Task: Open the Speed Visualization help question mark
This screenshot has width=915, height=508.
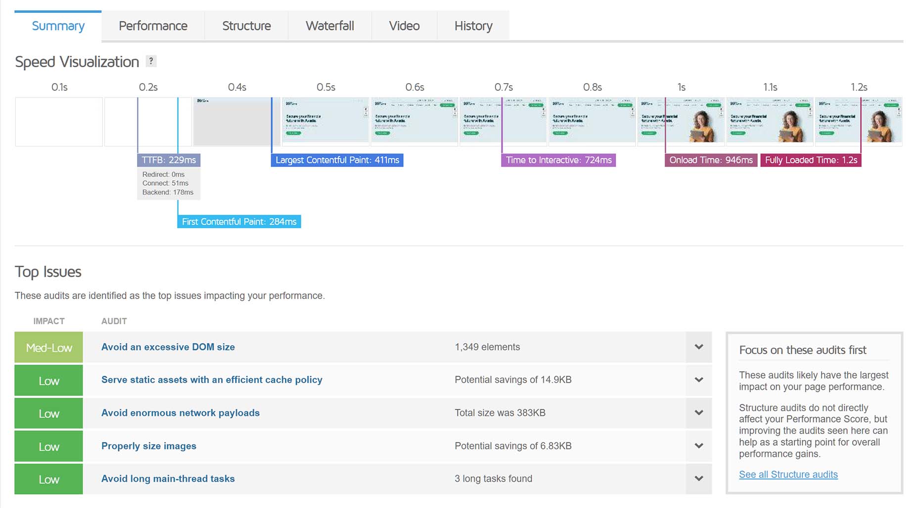Action: click(x=151, y=61)
